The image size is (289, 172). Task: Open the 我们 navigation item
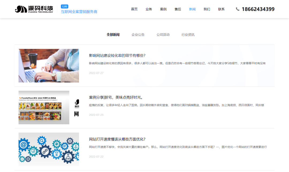207,9
